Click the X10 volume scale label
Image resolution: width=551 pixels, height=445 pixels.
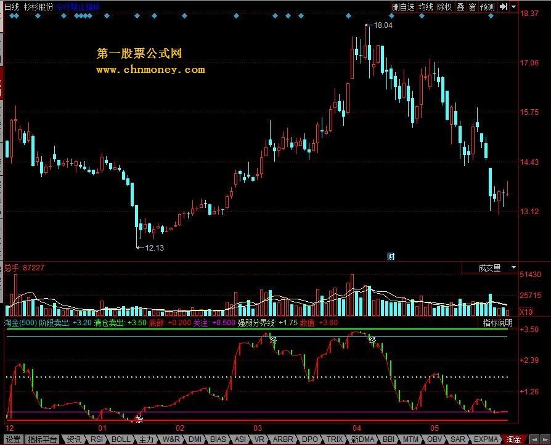tap(526, 312)
